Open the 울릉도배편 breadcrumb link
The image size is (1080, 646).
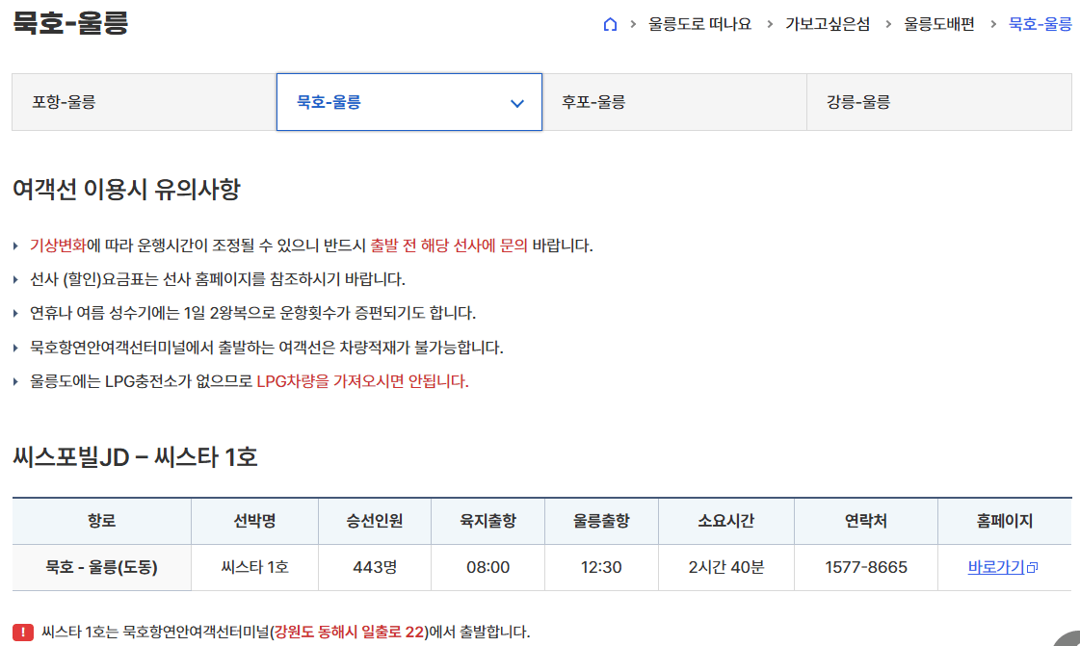pyautogui.click(x=939, y=24)
